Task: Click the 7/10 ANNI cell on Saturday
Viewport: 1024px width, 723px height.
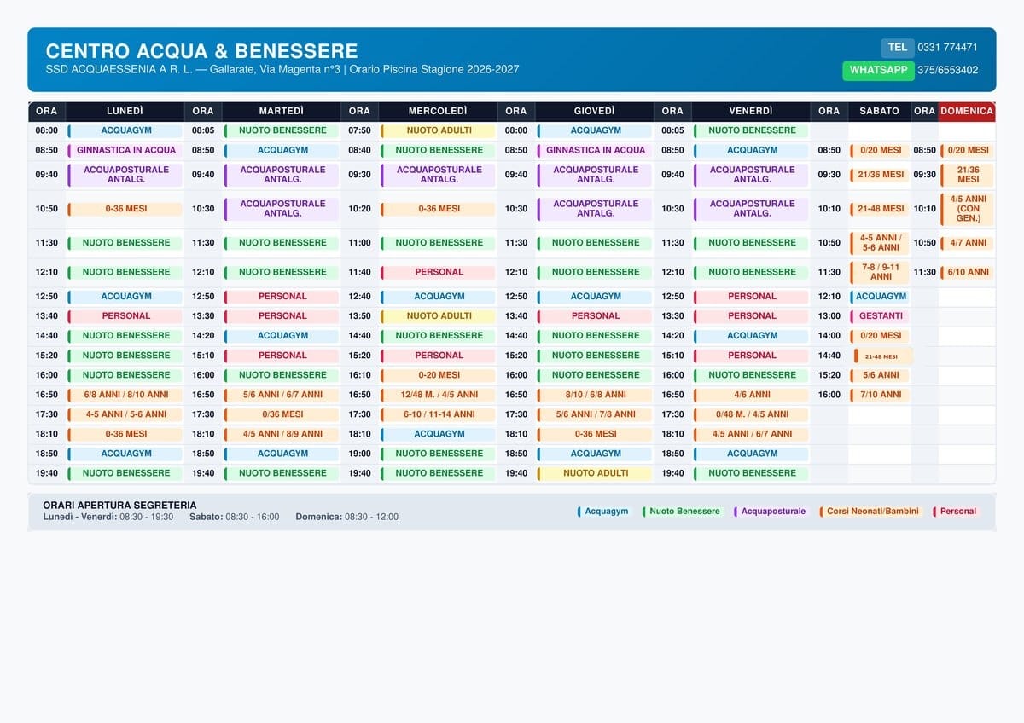Action: [x=880, y=395]
